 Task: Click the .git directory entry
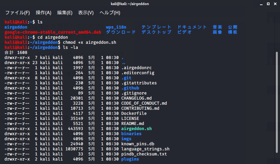[x=126, y=78]
